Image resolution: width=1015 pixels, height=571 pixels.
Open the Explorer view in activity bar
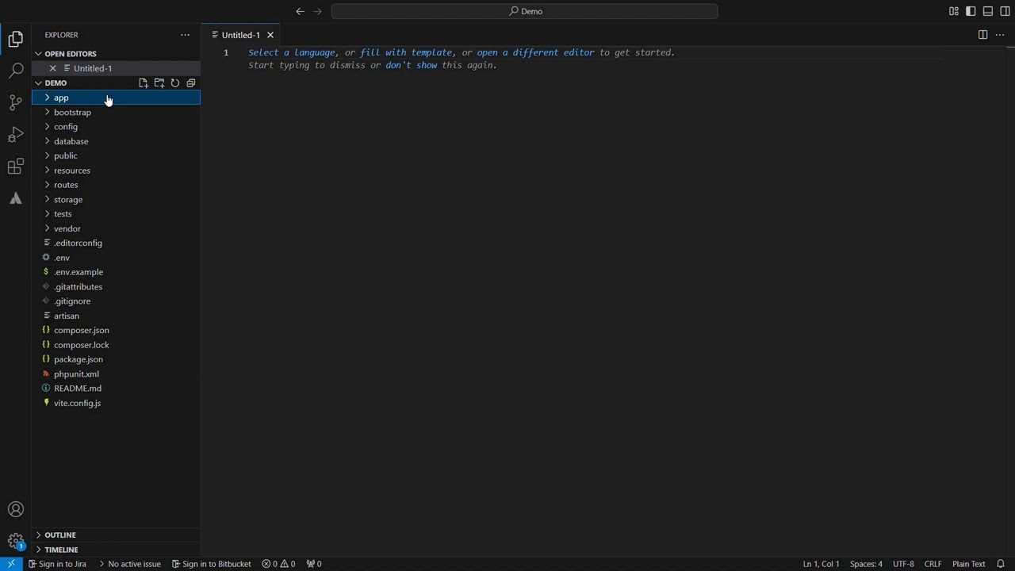tap(16, 39)
